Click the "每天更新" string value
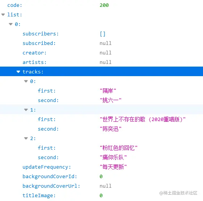 [113, 167]
